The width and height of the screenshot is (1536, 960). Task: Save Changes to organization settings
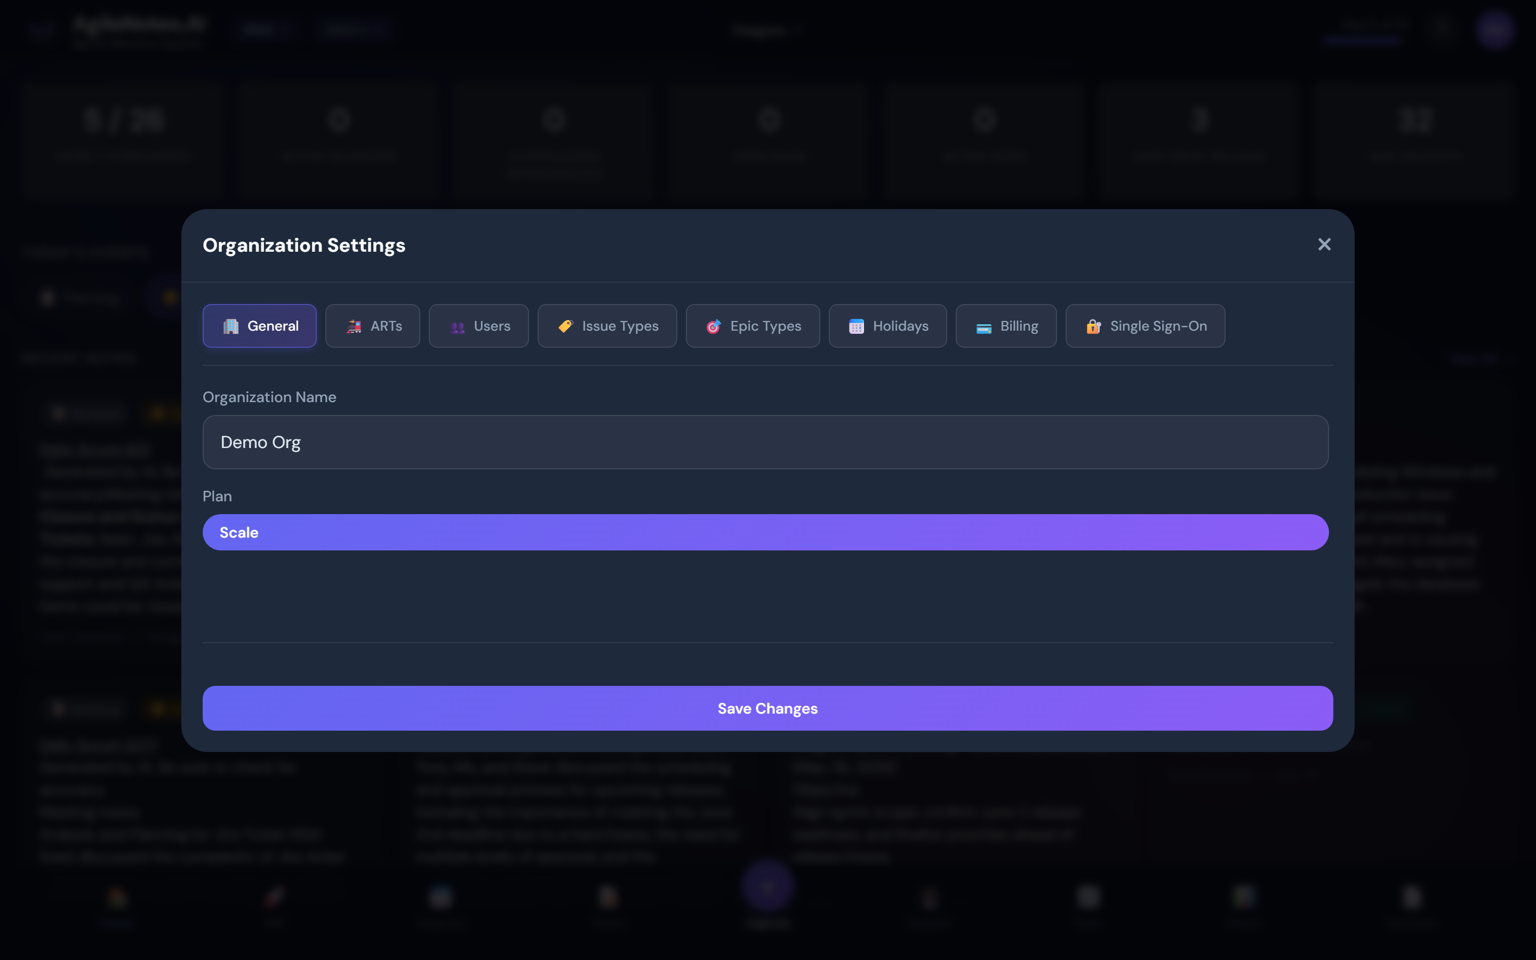(x=767, y=708)
